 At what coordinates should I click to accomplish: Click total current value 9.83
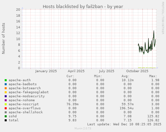(72, 120)
